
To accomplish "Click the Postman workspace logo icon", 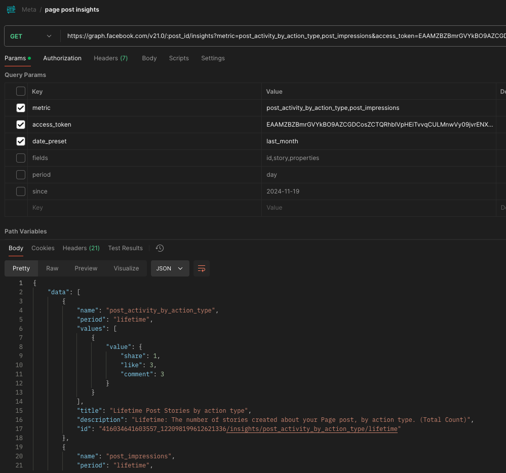I will 10,9.
